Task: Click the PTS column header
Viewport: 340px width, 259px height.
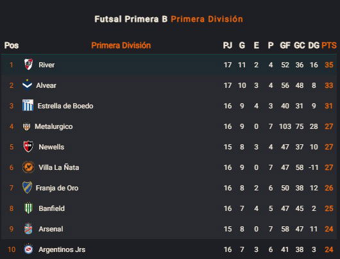Action: click(329, 46)
